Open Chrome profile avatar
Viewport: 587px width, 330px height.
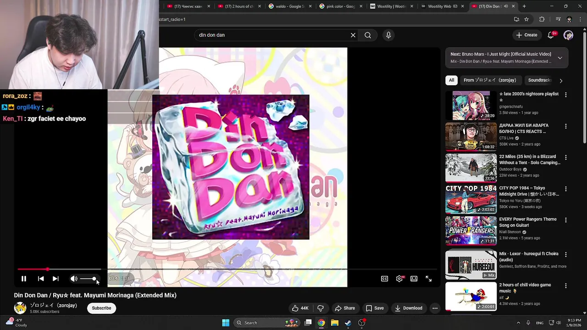[569, 19]
